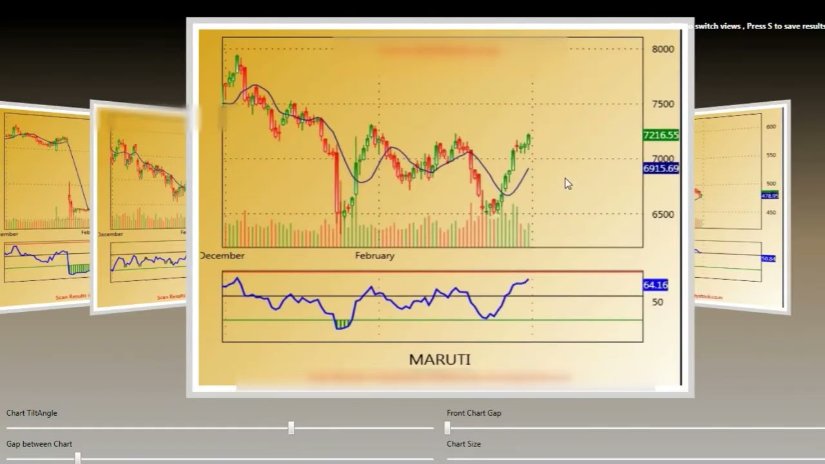This screenshot has width=825, height=464.
Task: Click the 6915.69 blue price label
Action: point(661,168)
